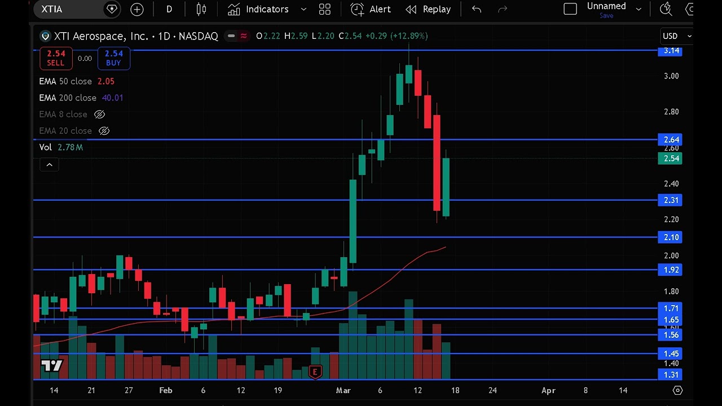Select the 3.14 horizontal line price label
722x406 pixels.
coord(671,51)
